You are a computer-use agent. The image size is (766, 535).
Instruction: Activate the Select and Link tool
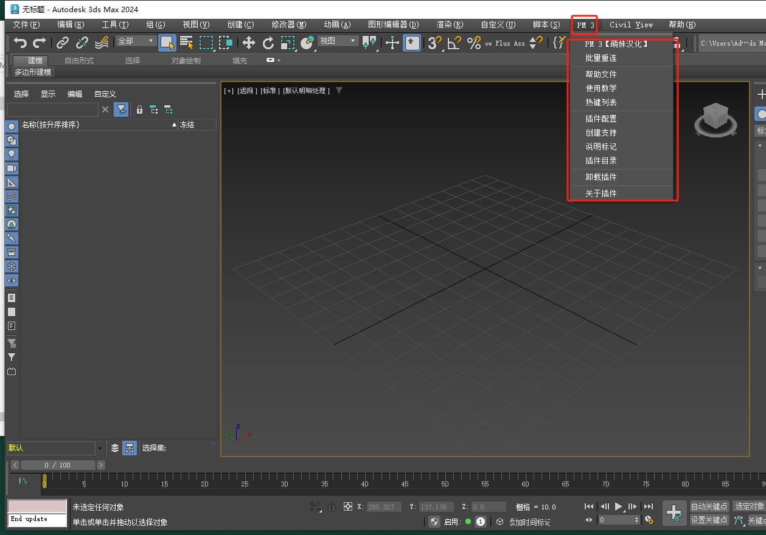click(x=63, y=43)
